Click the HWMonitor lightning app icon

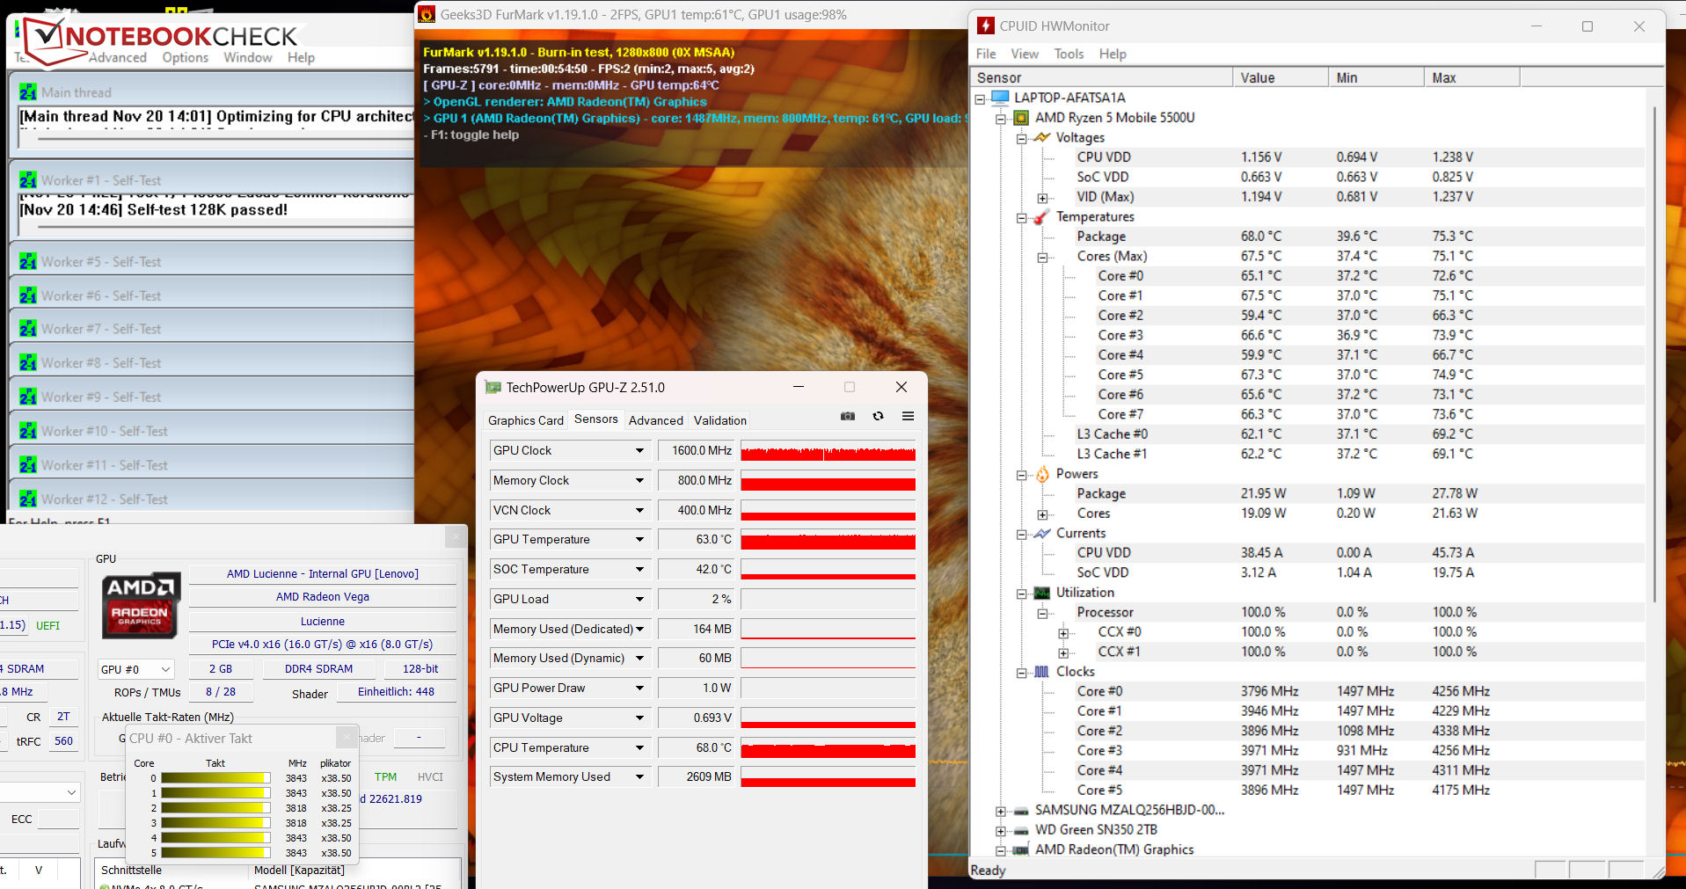[x=986, y=26]
